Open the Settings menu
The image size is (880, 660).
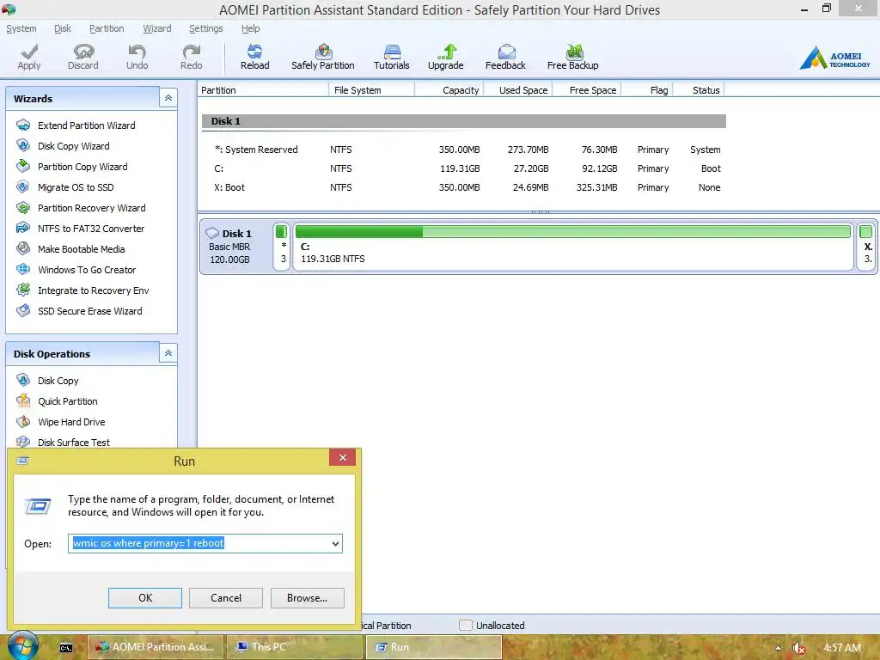point(206,28)
